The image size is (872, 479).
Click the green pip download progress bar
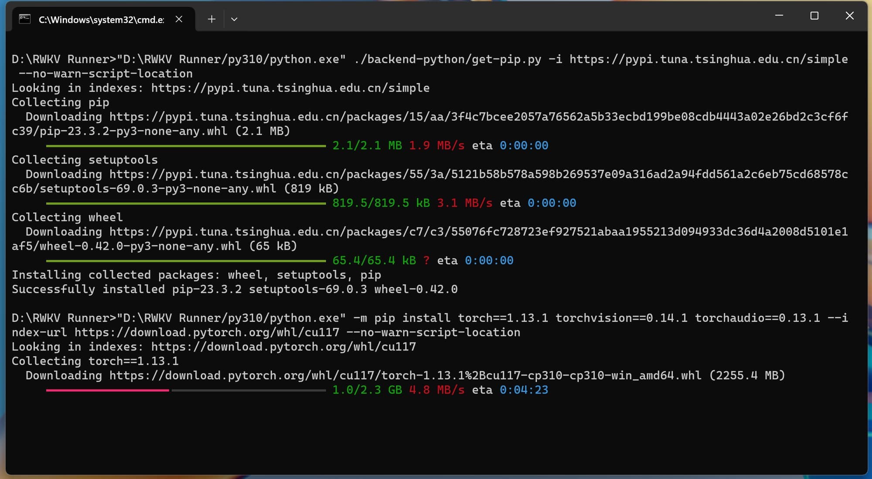coord(186,146)
